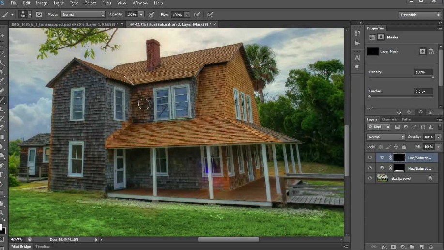This screenshot has height=250, width=444.
Task: Hide the unselected Hue/Saturation layer
Action: tap(370, 168)
